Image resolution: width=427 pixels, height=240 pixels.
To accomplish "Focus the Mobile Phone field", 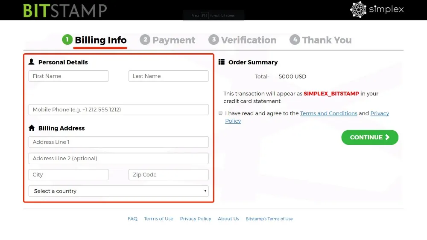I will (118, 110).
